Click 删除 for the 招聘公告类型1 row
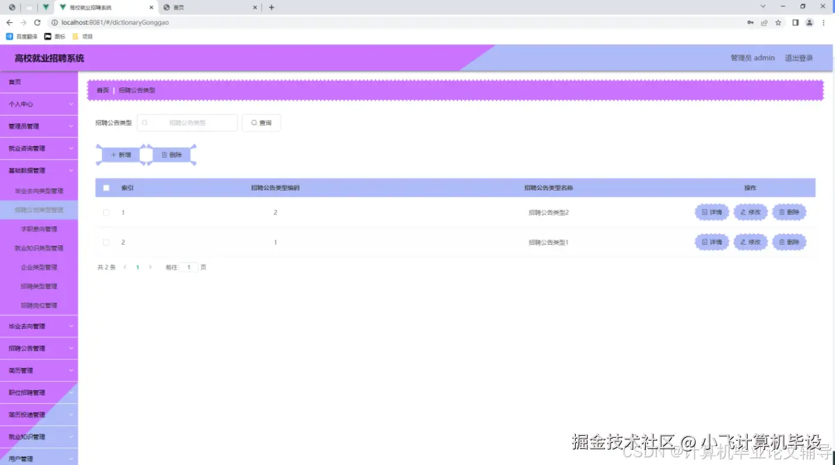Screen dimensions: 835x465 (789, 243)
